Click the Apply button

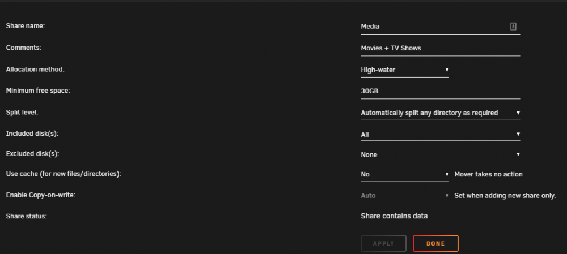click(383, 244)
